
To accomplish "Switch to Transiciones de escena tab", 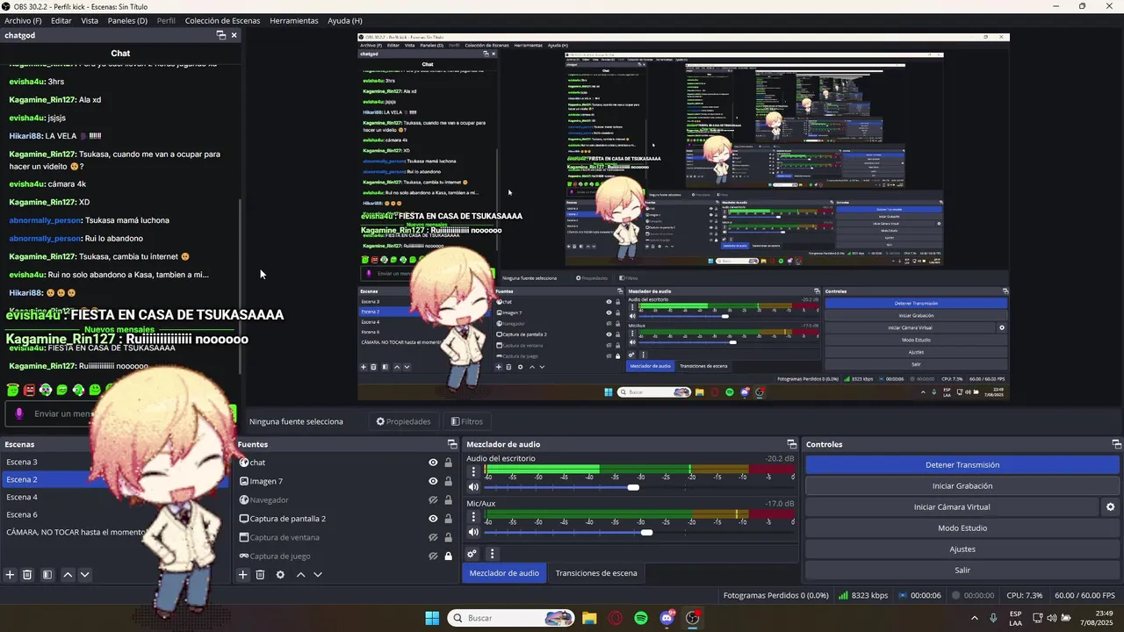I will pos(596,573).
